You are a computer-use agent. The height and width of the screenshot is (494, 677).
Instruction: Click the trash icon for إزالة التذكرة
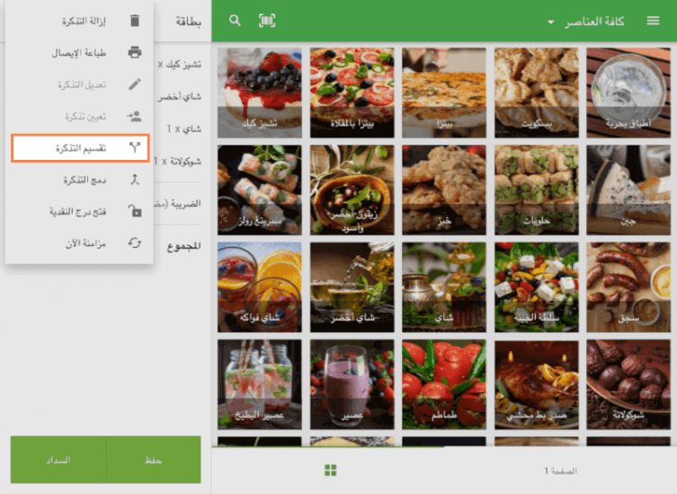[x=135, y=21]
